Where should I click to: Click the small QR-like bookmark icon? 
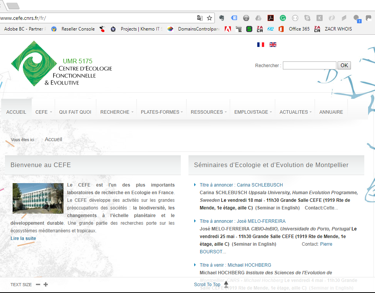point(239,29)
